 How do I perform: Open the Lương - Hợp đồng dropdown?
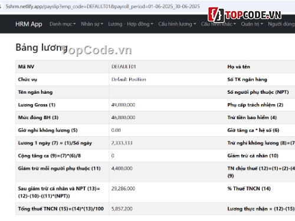point(130,24)
